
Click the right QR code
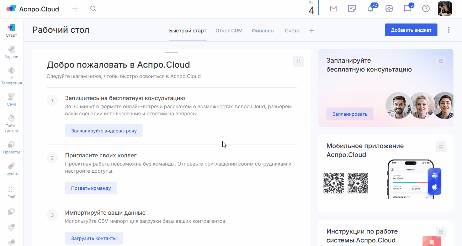coord(358,183)
